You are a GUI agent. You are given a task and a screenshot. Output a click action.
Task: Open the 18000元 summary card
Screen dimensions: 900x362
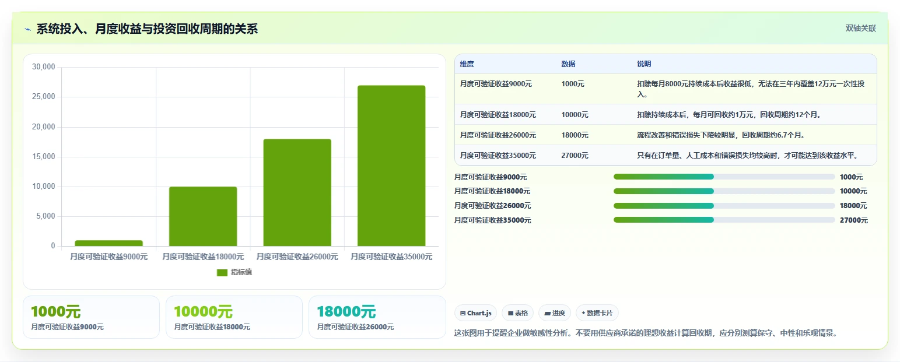point(377,317)
